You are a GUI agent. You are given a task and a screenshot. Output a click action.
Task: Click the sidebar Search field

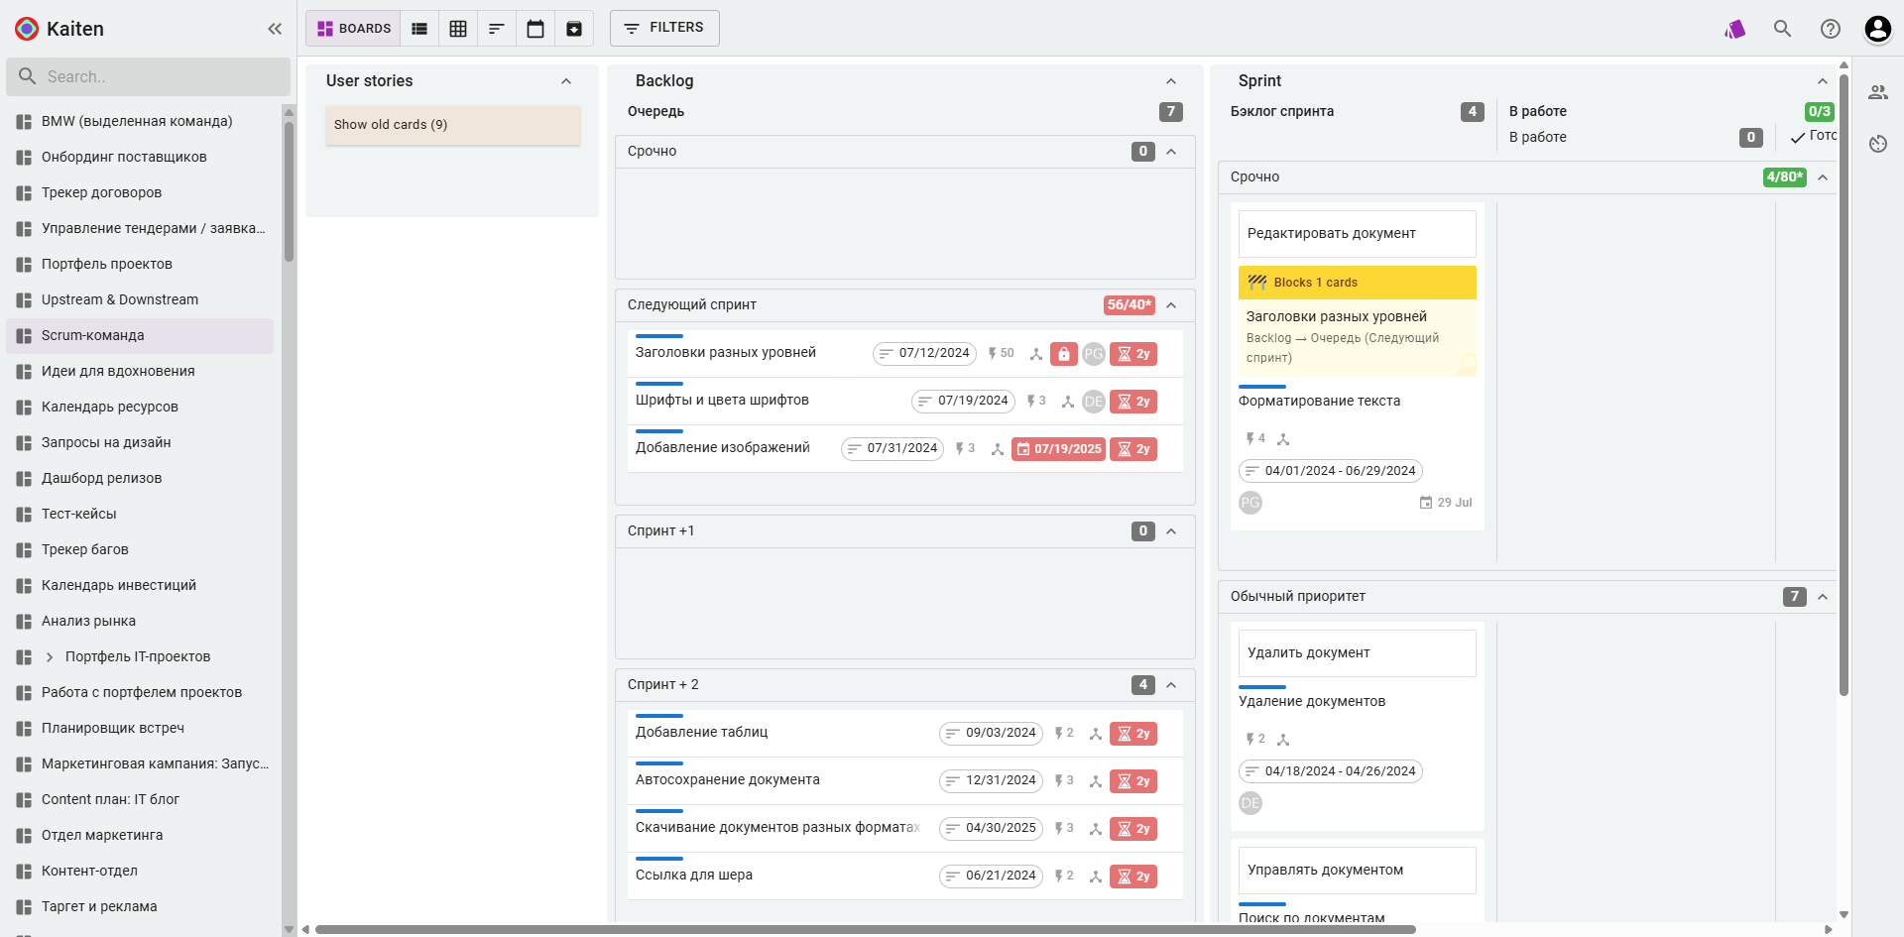pos(149,76)
